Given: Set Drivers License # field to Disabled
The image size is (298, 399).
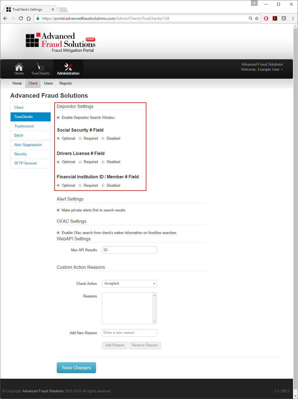Looking at the screenshot, I should click(103, 162).
